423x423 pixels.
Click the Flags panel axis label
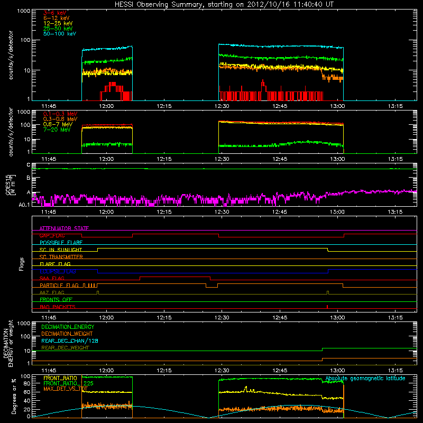(x=22, y=264)
